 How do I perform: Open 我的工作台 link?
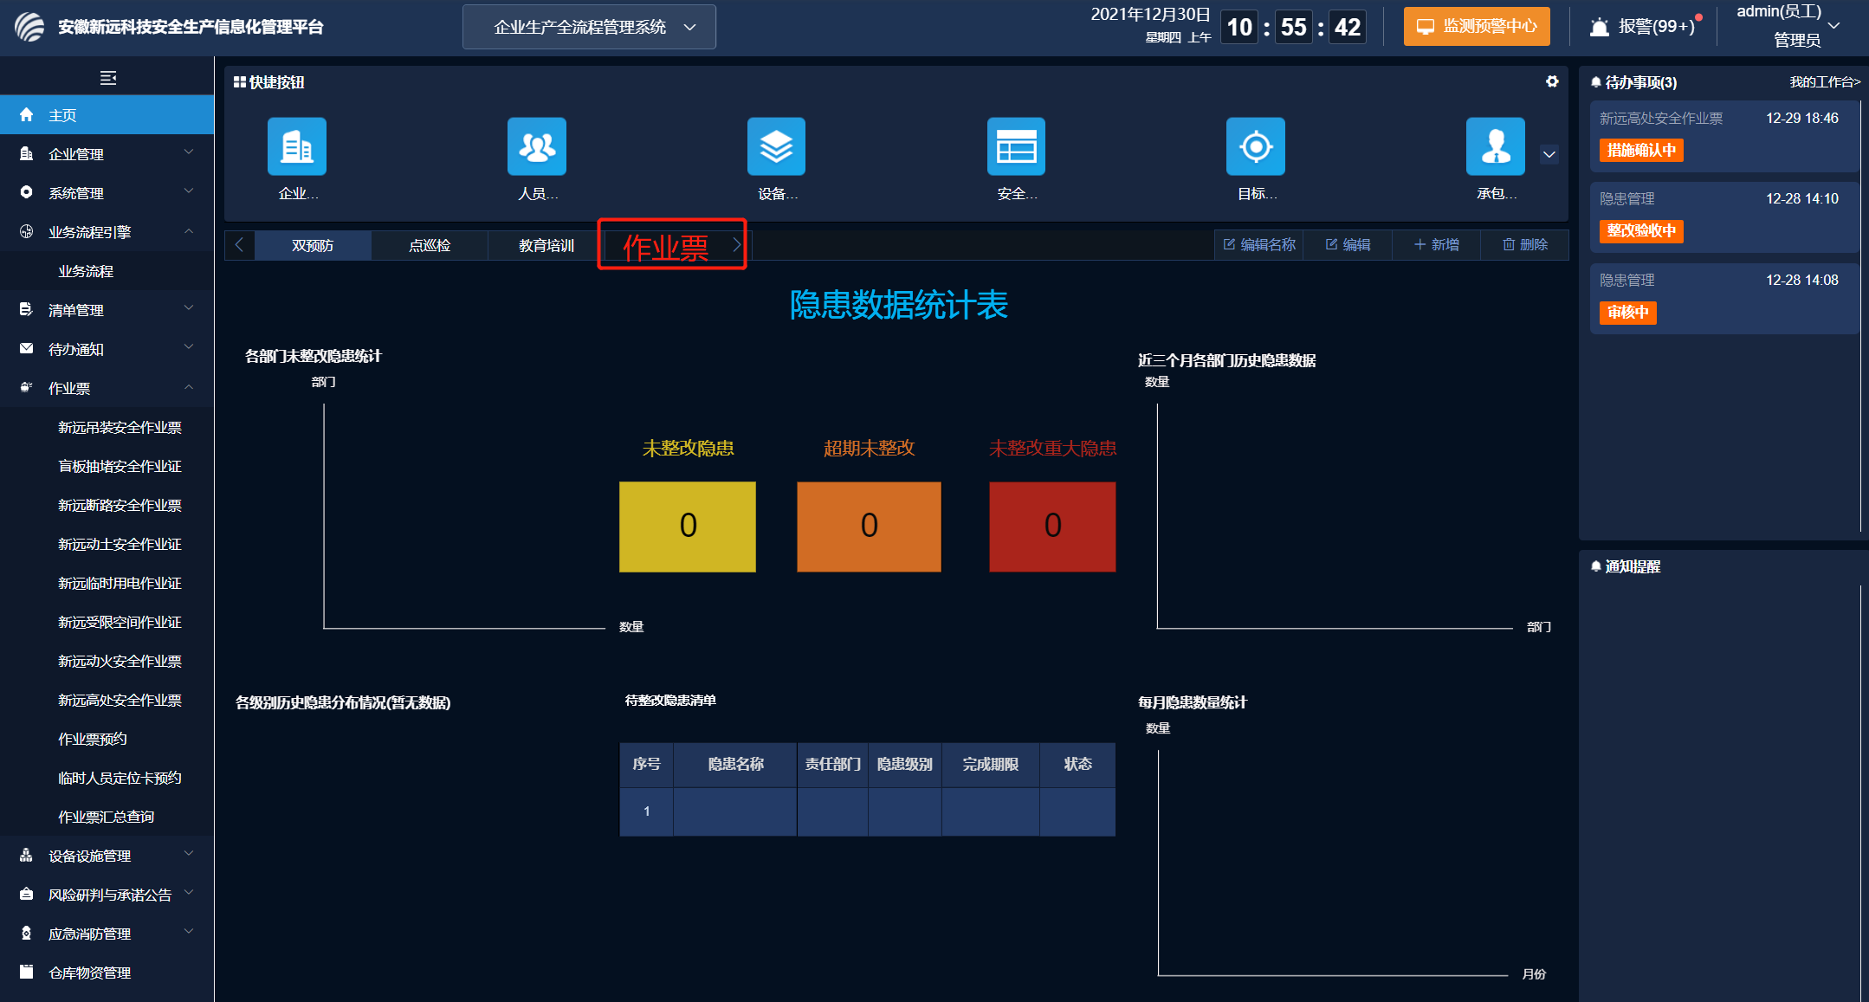[1825, 82]
